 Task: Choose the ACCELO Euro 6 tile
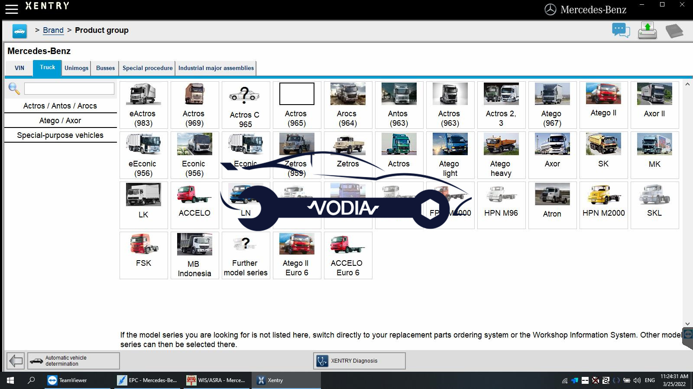tap(348, 255)
